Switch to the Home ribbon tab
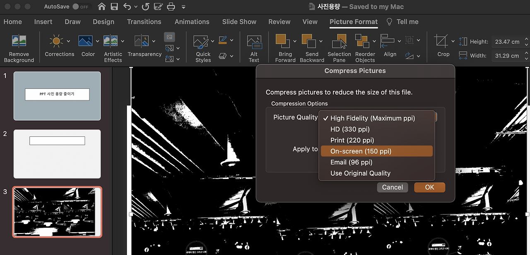The height and width of the screenshot is (255, 530). pyautogui.click(x=13, y=21)
